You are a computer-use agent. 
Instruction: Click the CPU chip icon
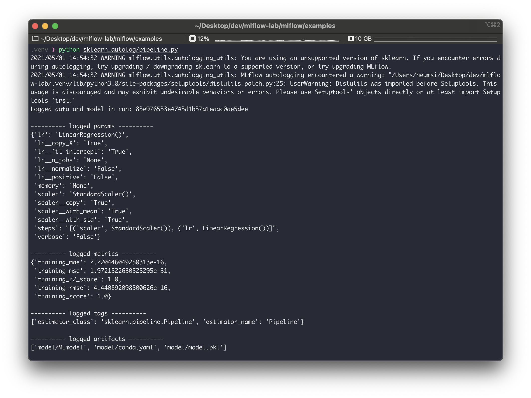point(192,39)
